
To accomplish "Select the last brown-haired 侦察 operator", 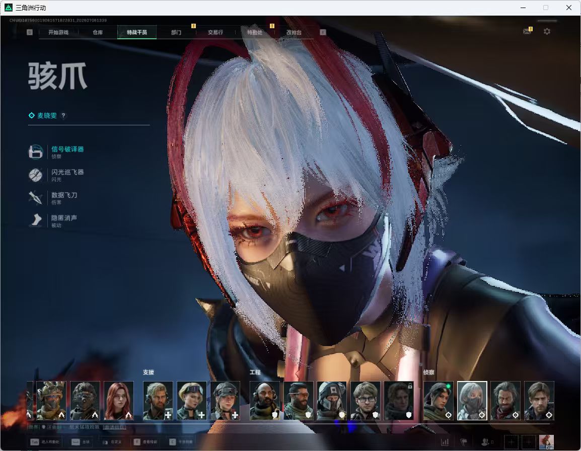I will click(x=539, y=401).
